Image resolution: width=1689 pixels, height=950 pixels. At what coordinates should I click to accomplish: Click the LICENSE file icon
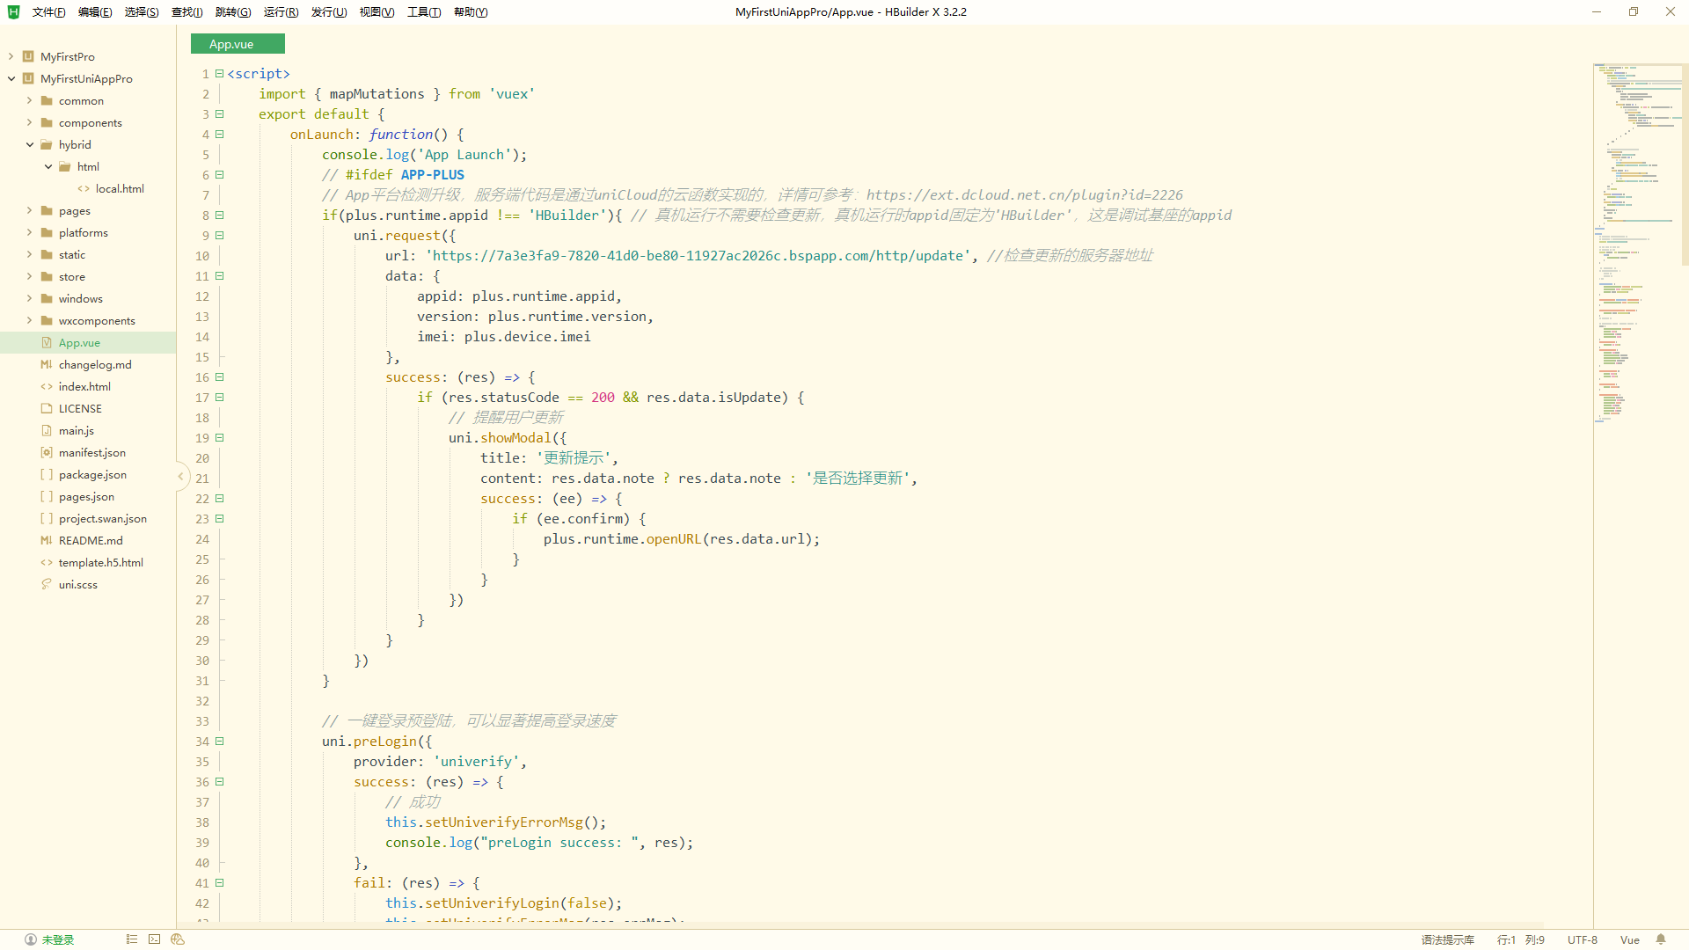tap(47, 408)
